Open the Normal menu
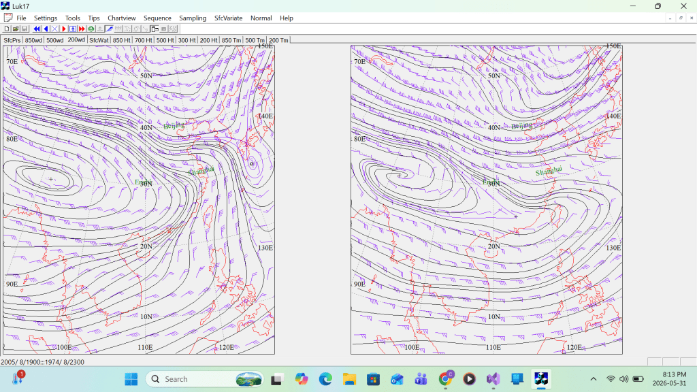Screen dimensions: 697x392 (x=261, y=18)
